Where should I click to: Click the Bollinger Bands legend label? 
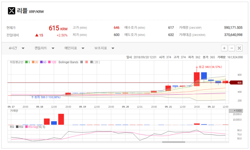(68, 62)
